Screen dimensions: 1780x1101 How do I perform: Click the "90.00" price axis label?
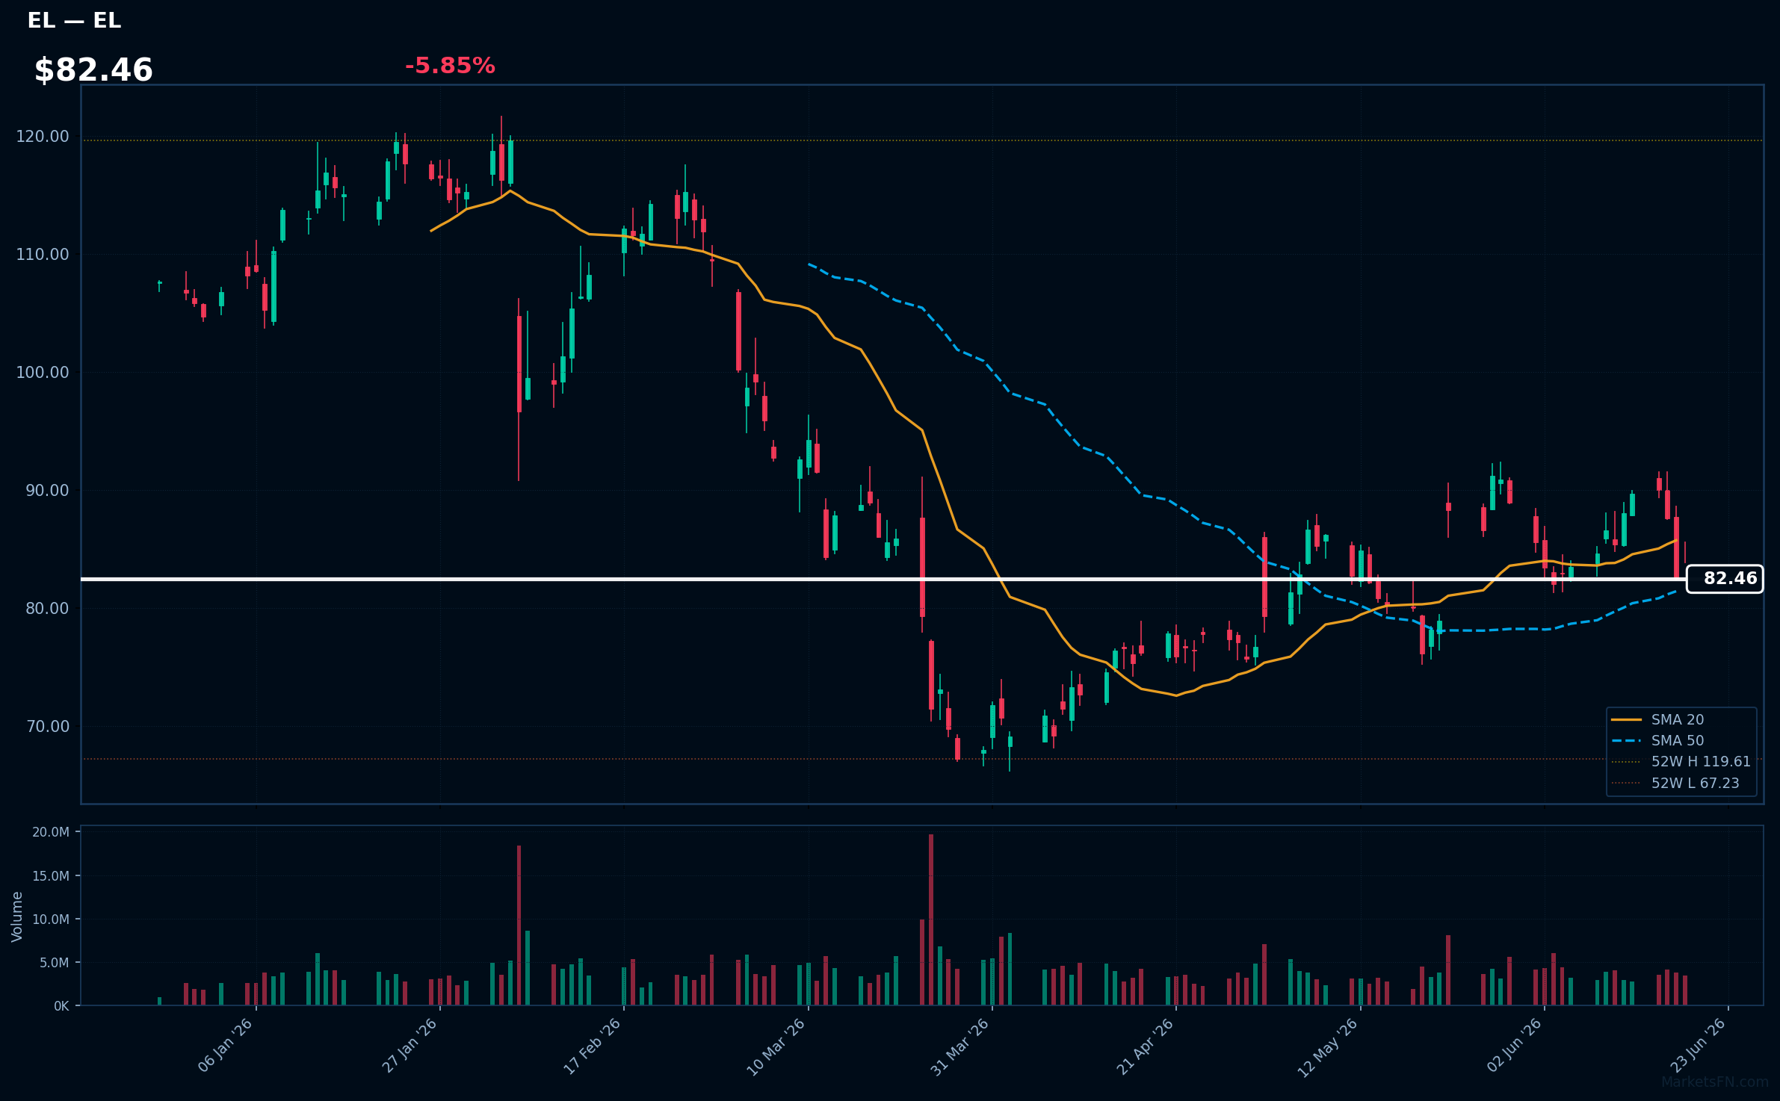coord(47,490)
